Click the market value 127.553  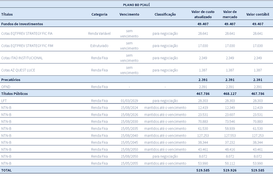coord(230,136)
